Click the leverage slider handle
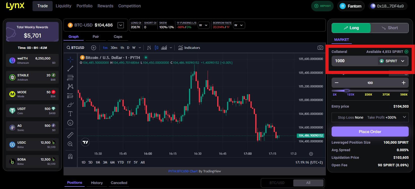 point(347,91)
